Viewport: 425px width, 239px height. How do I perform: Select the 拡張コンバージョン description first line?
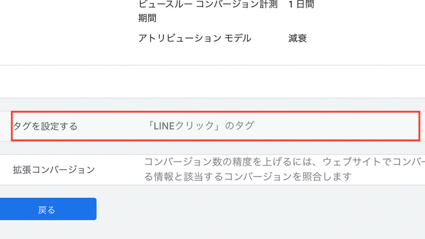point(284,162)
